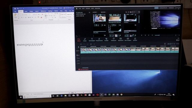Open Chrome from the taskbar
Viewport: 192px width, 108px height.
pyautogui.click(x=121, y=94)
